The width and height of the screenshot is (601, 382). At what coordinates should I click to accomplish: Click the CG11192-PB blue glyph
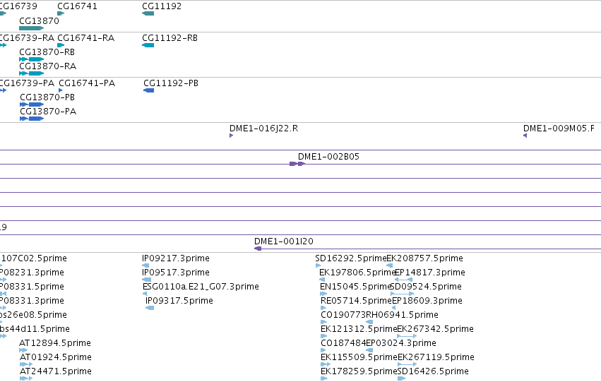point(149,90)
